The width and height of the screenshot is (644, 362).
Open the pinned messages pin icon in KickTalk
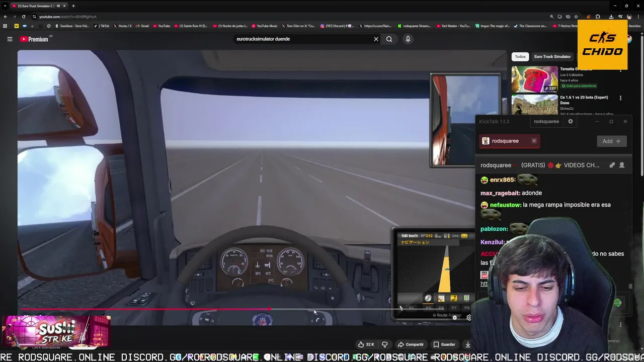612,165
